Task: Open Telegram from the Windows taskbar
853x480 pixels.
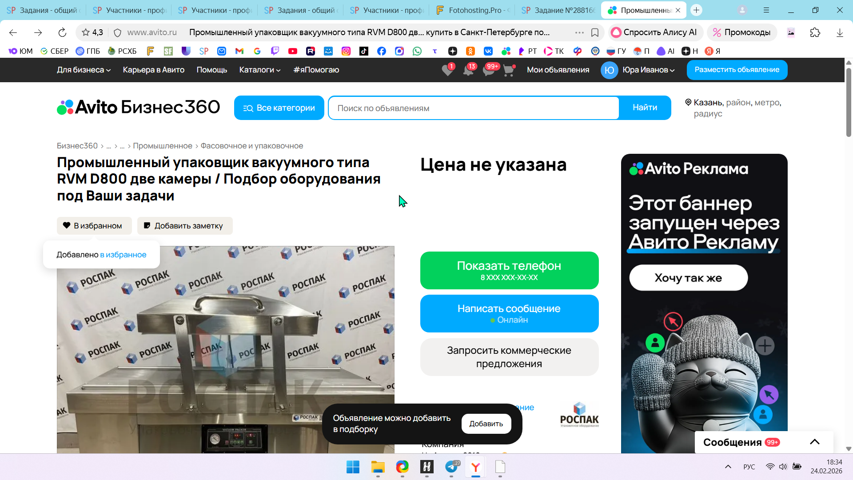Action: 451,467
